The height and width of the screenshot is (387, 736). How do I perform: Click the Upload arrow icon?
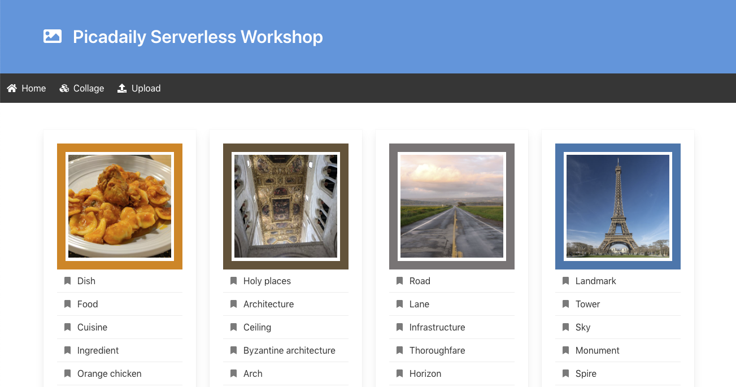point(122,88)
